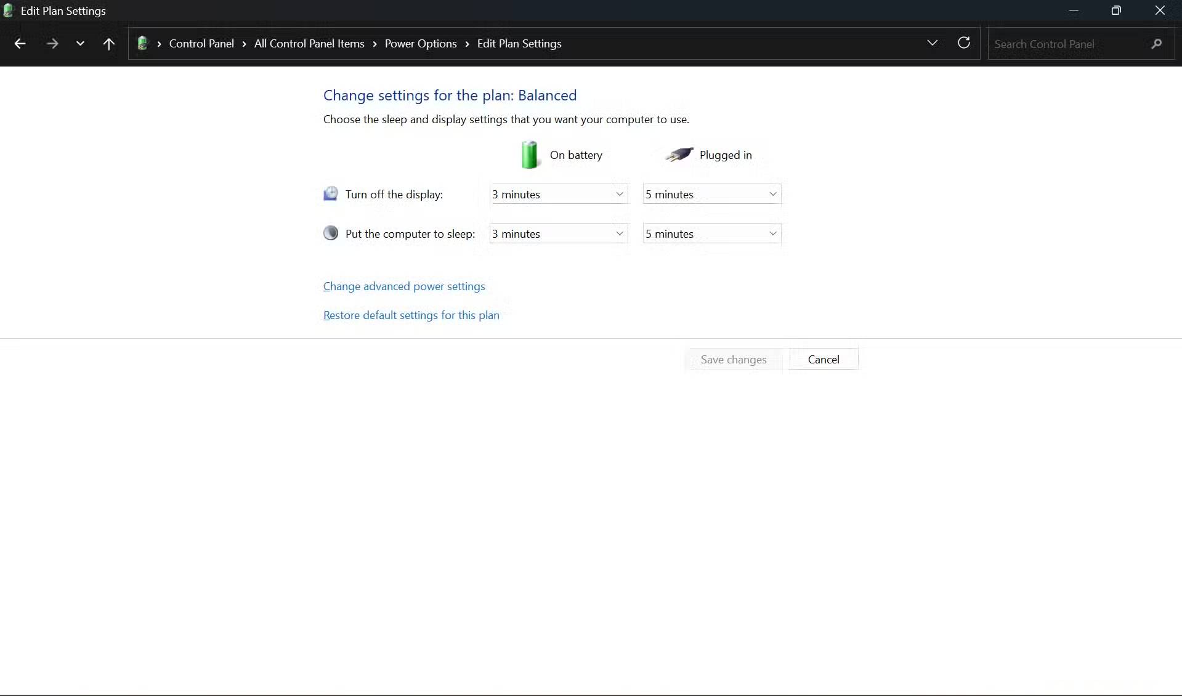This screenshot has height=696, width=1182.
Task: Click the On battery icon
Action: 530,155
